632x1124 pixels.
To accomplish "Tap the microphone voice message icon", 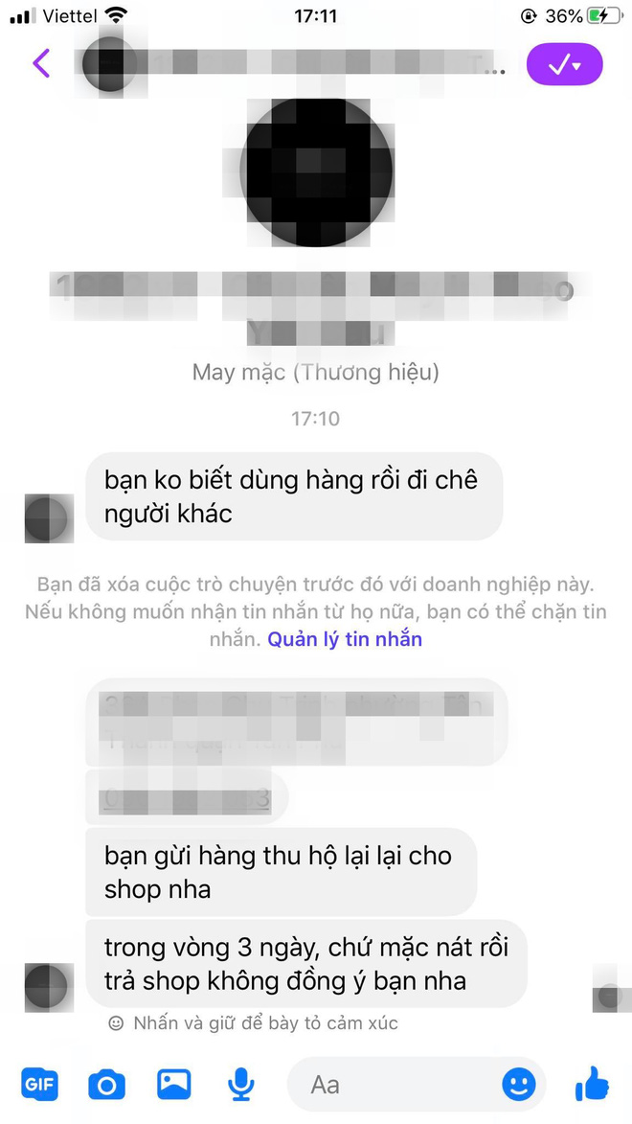I will (x=241, y=1085).
